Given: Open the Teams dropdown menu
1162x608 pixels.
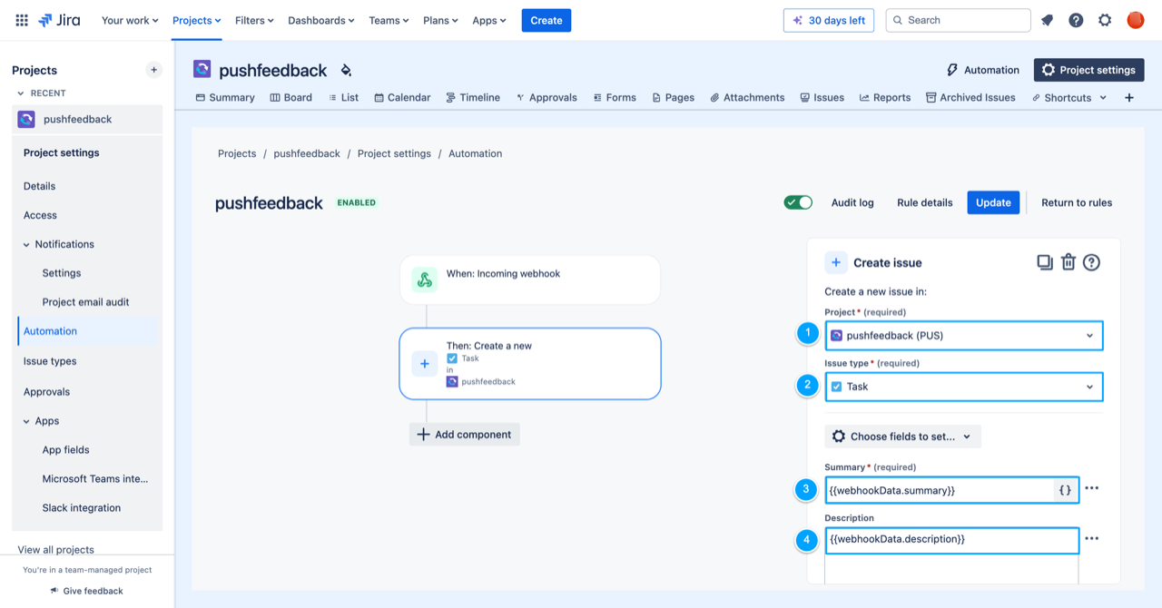Looking at the screenshot, I should click(x=389, y=20).
